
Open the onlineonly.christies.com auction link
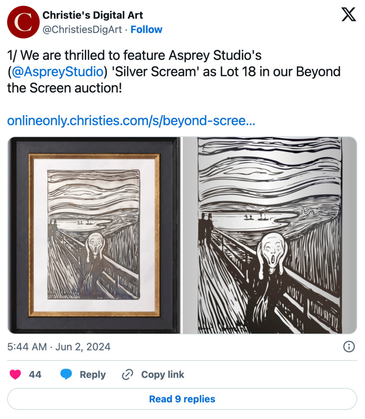[131, 121]
